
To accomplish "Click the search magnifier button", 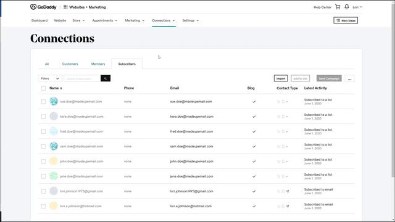I will point(106,78).
